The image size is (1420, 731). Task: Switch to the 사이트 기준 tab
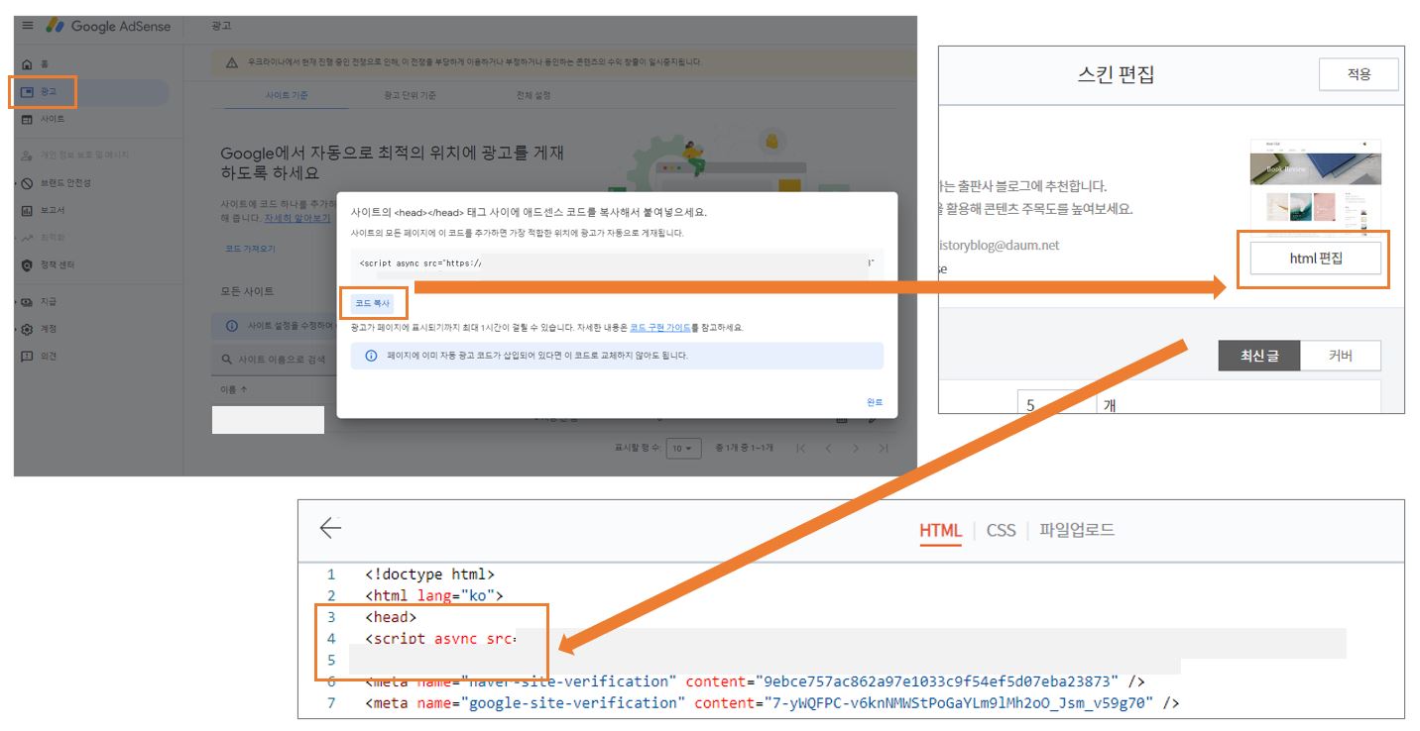point(287,95)
